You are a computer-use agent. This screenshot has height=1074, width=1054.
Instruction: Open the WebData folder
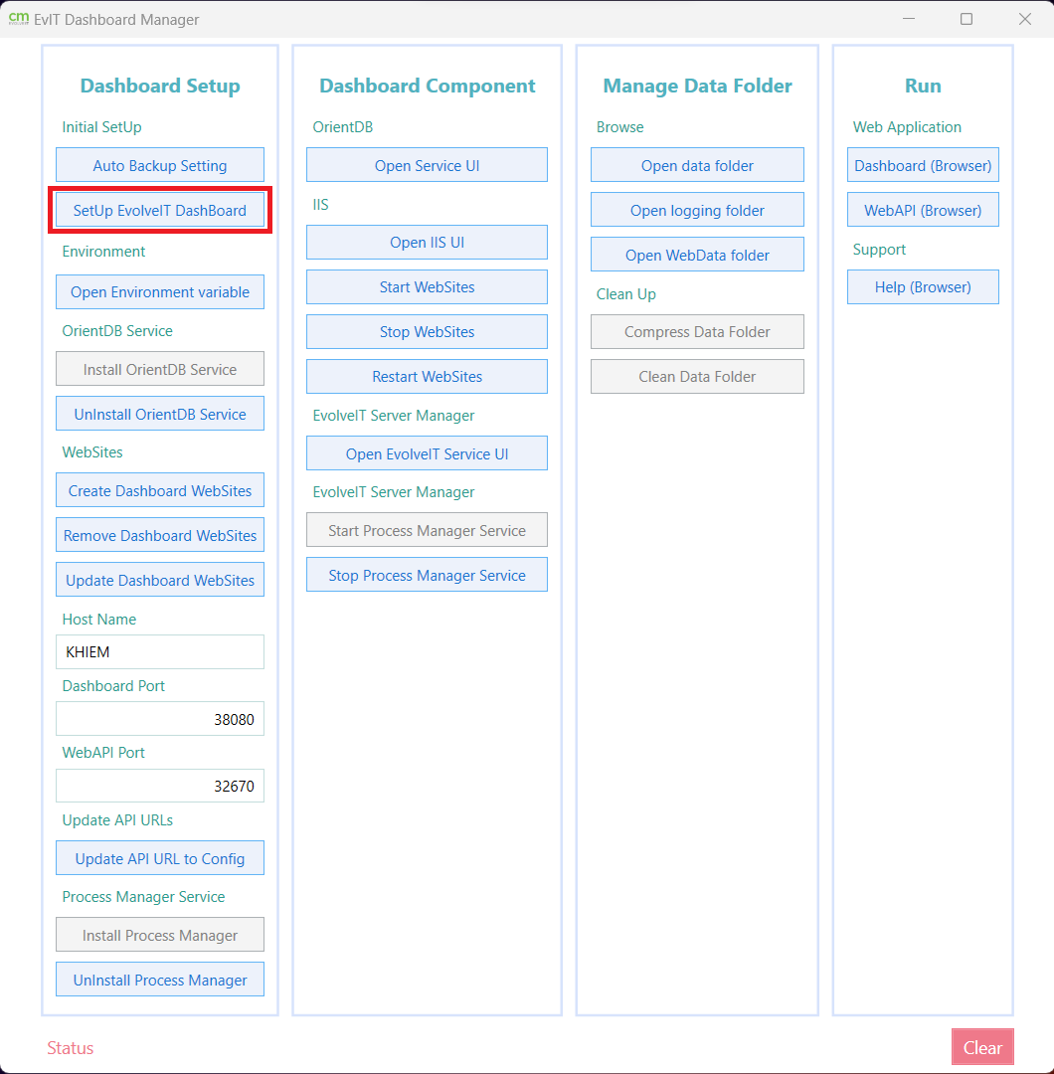pyautogui.click(x=697, y=254)
